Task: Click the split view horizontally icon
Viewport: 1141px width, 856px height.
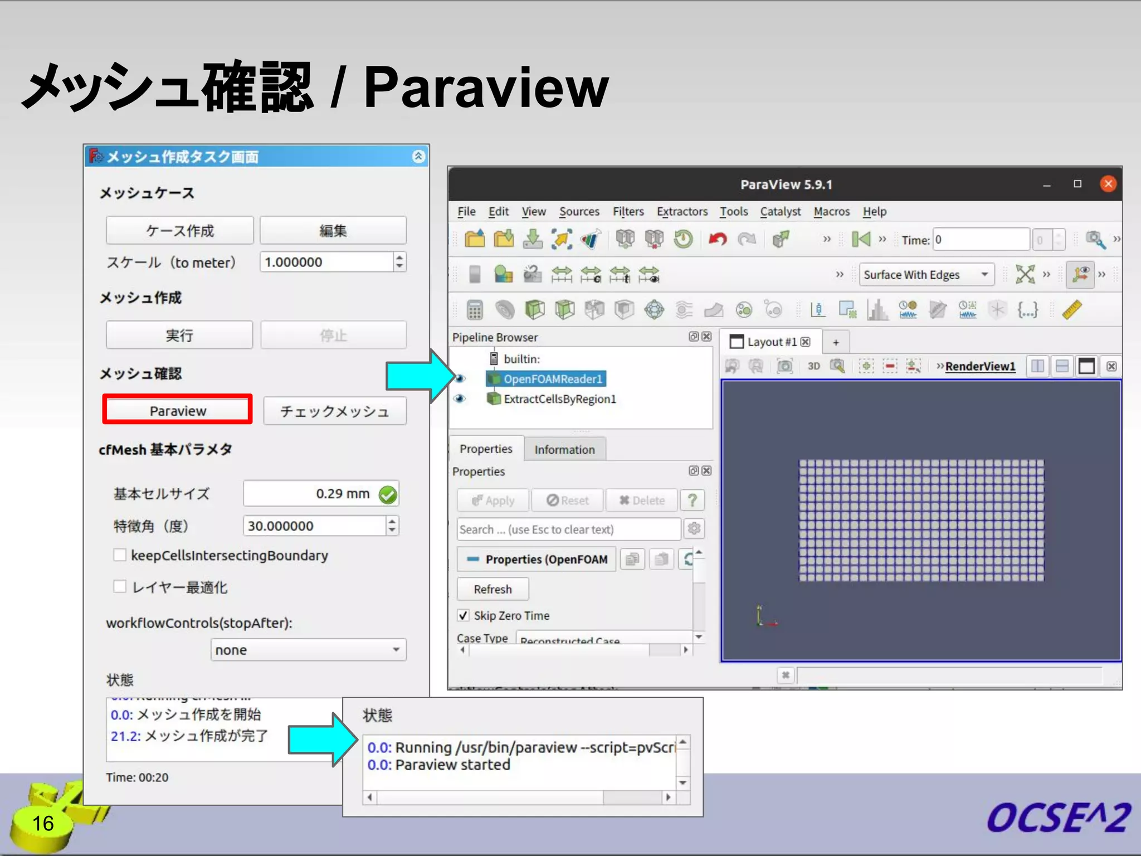Action: pos(1038,366)
